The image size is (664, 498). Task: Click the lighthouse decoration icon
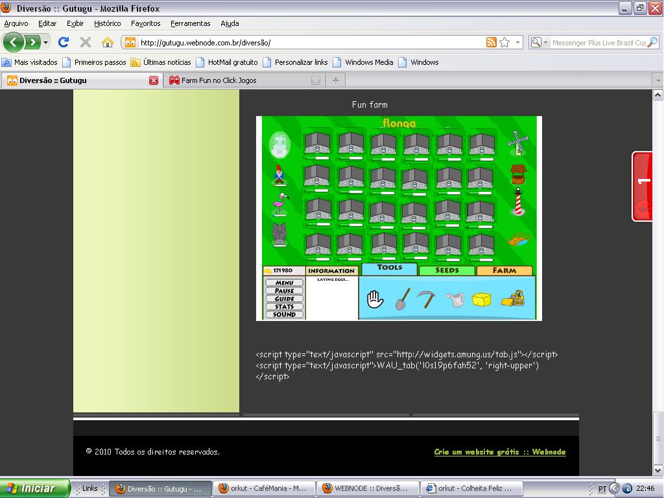[518, 202]
